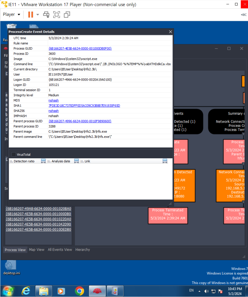The width and height of the screenshot is (248, 297).
Task: Switch to the Process View tab
Action: click(x=15, y=250)
